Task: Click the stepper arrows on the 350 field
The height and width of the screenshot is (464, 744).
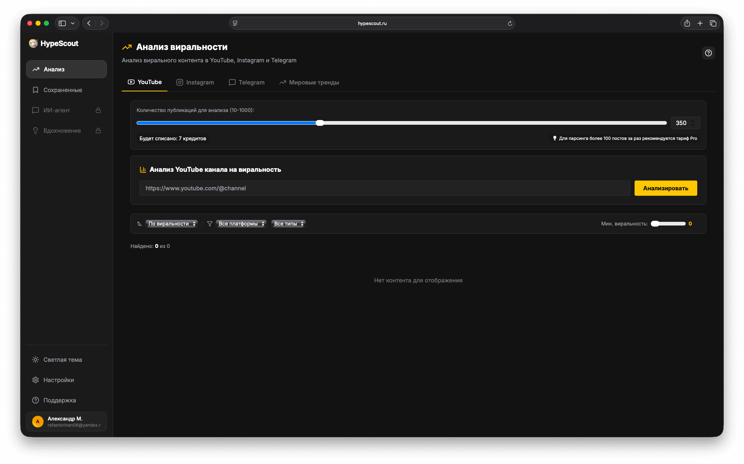Action: 693,123
